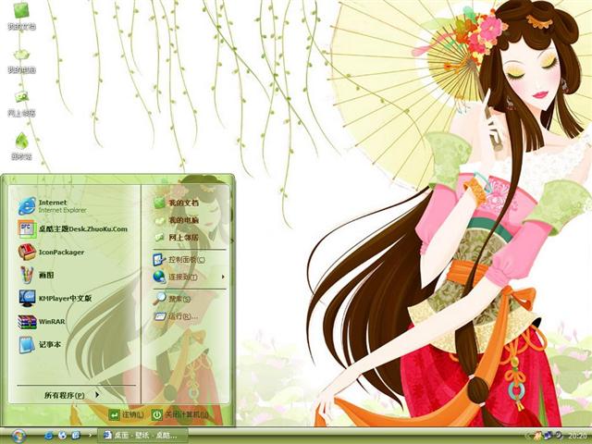This screenshot has height=444, width=592.
Task: Switch to 桌面 - 壁纸 taskbar window
Action: click(142, 436)
